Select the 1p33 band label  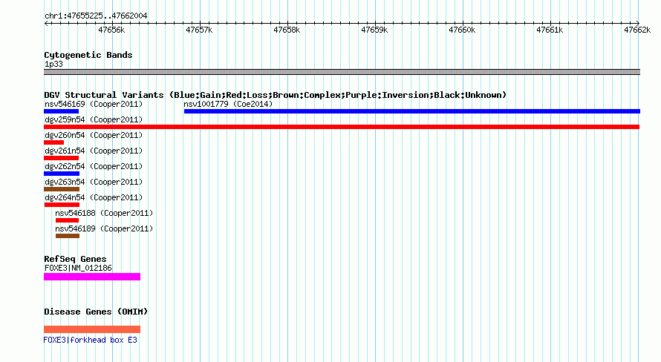(53, 65)
